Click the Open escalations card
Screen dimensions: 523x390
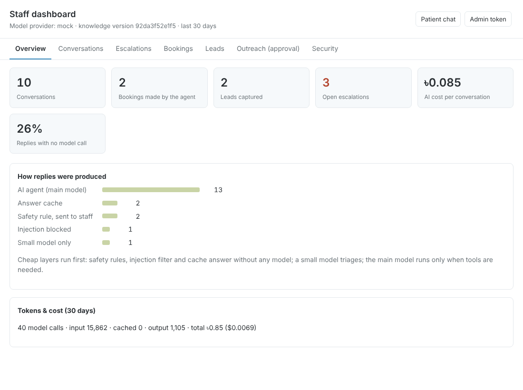[363, 88]
